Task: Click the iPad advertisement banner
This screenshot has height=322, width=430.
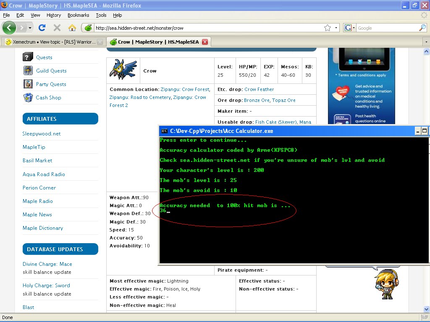Action: point(362,86)
